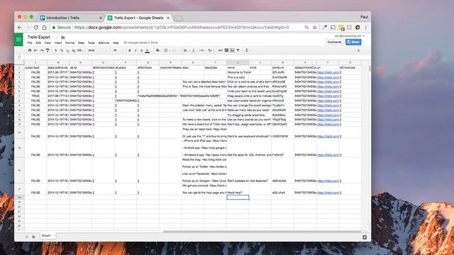Collapse the toolbar with the chevron icon
This screenshot has height=255, width=454.
pos(358,50)
